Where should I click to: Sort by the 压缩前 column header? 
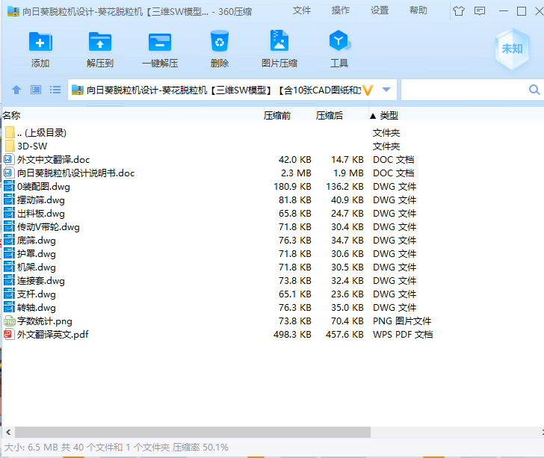tap(276, 116)
